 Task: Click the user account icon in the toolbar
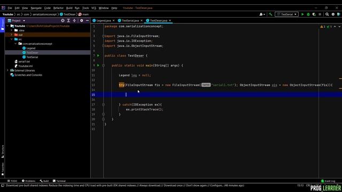[x=262, y=14]
